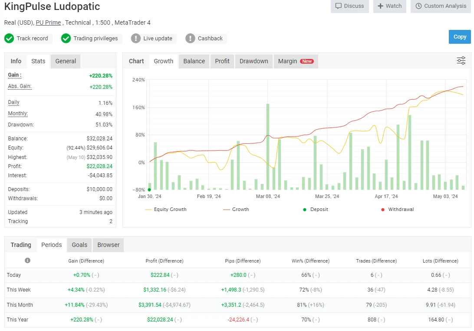474x331 pixels.
Task: Click the Discuss speech bubble button
Action: pyautogui.click(x=349, y=6)
